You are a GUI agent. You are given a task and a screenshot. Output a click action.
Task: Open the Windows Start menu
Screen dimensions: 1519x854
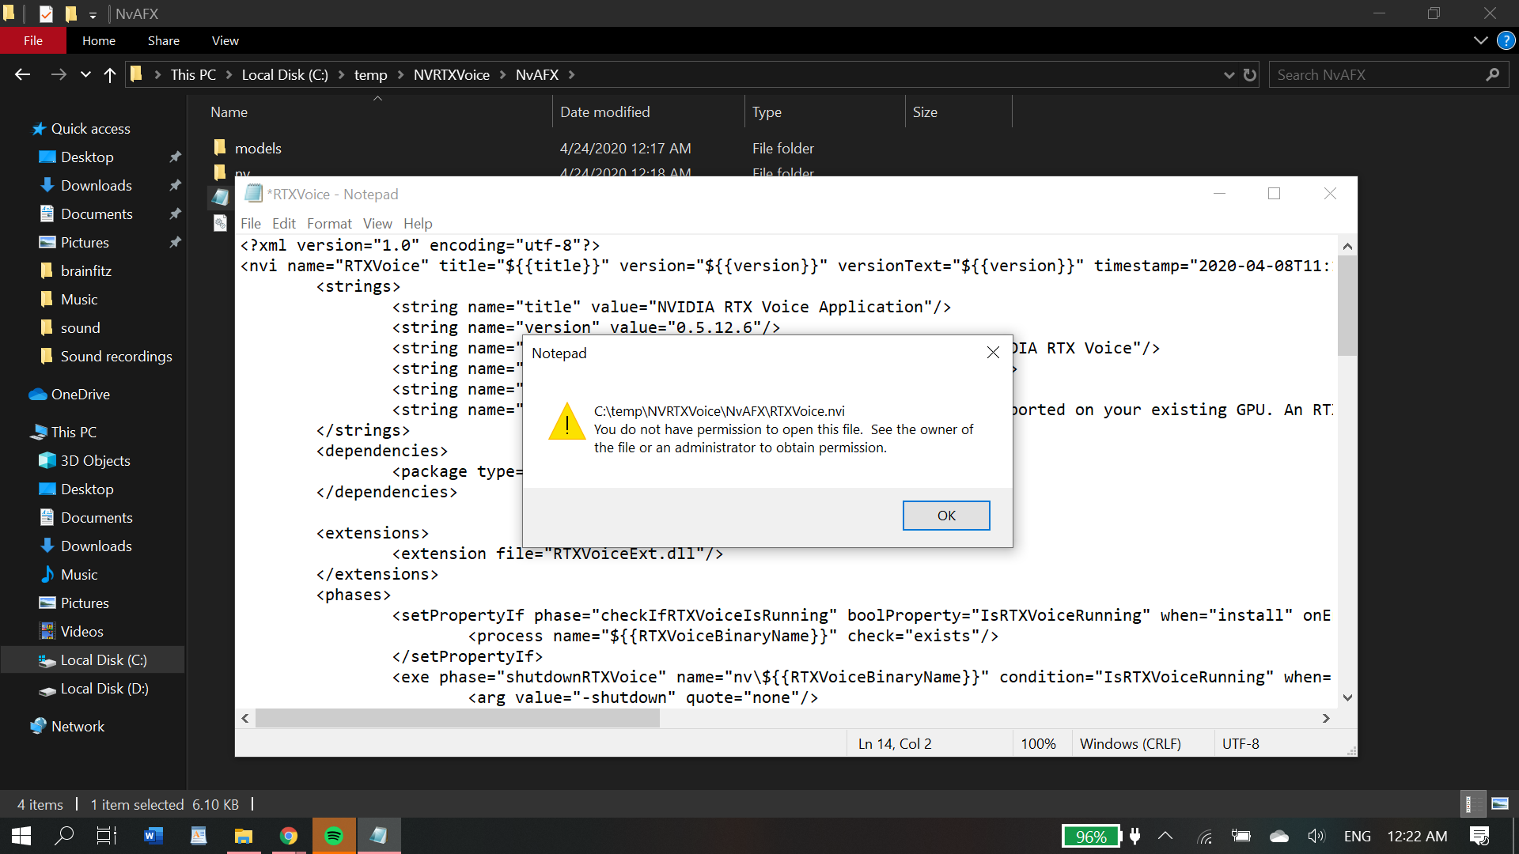[x=21, y=836]
